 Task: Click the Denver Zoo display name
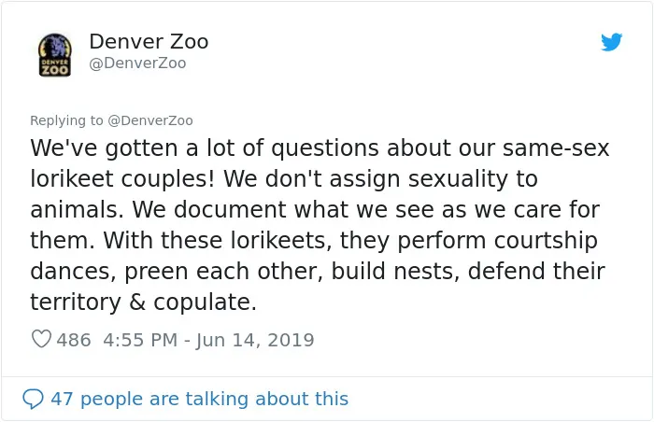click(x=149, y=41)
